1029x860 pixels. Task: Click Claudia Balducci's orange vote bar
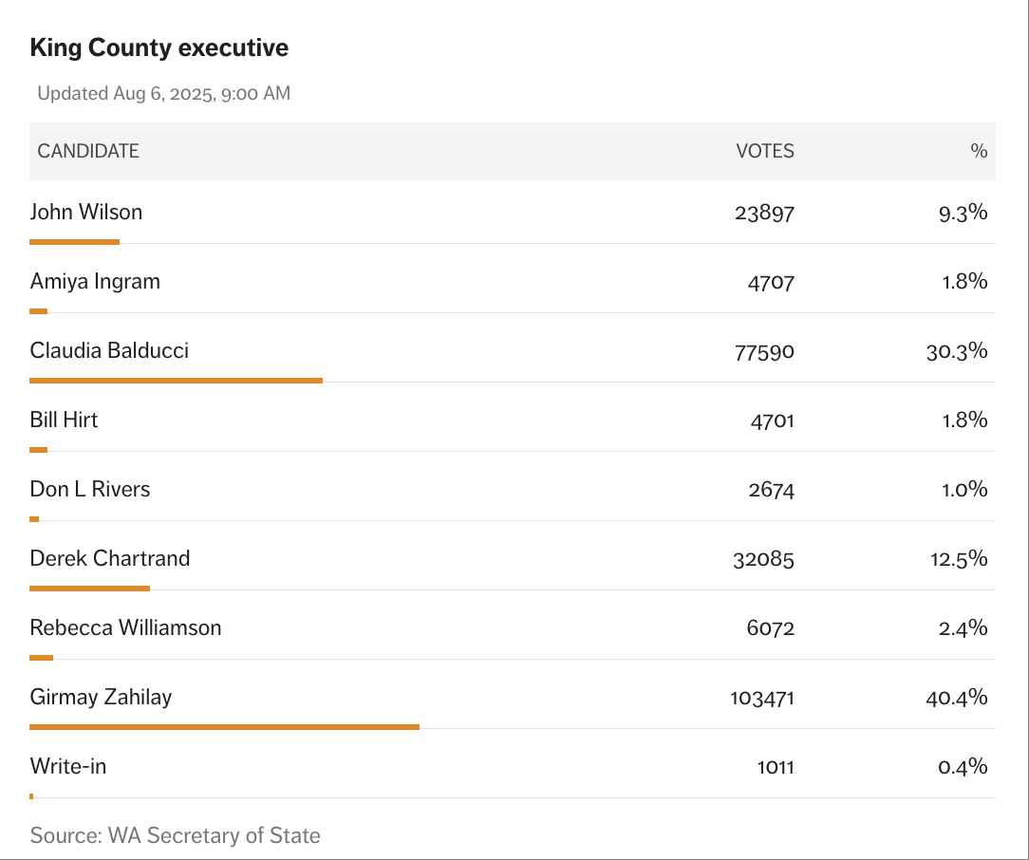(x=176, y=381)
